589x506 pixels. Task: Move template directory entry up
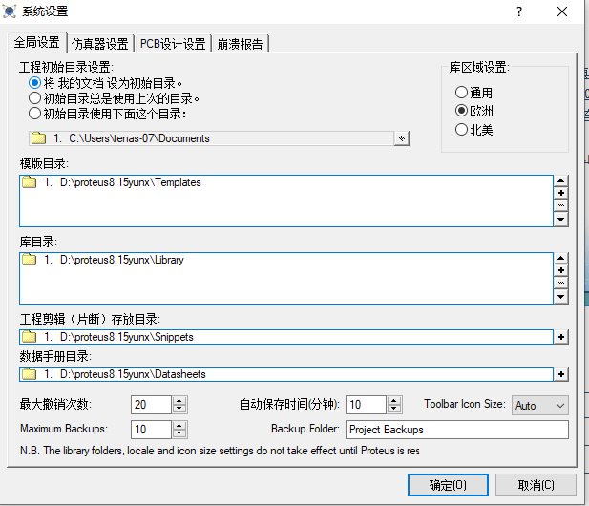click(561, 180)
